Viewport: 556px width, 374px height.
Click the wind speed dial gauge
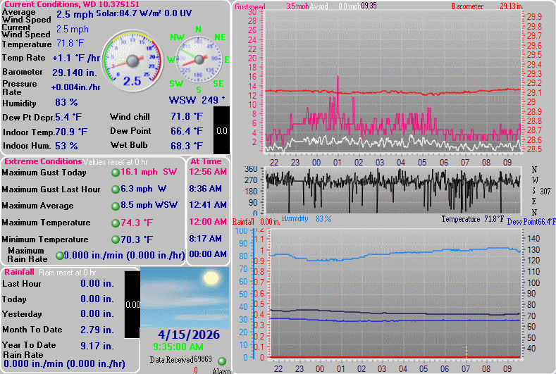coord(132,62)
